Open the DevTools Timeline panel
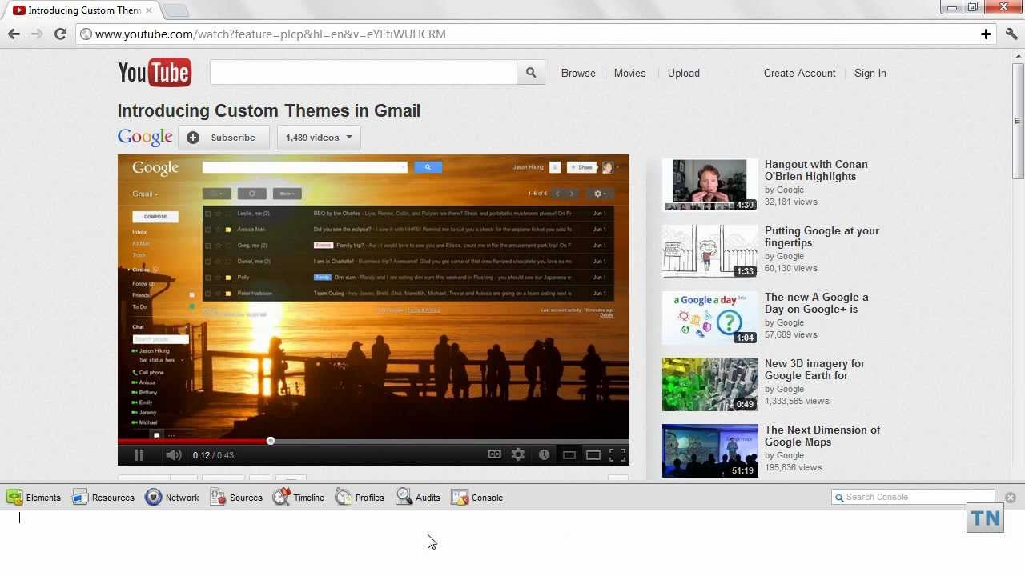Viewport: 1025px width, 576px height. click(299, 498)
